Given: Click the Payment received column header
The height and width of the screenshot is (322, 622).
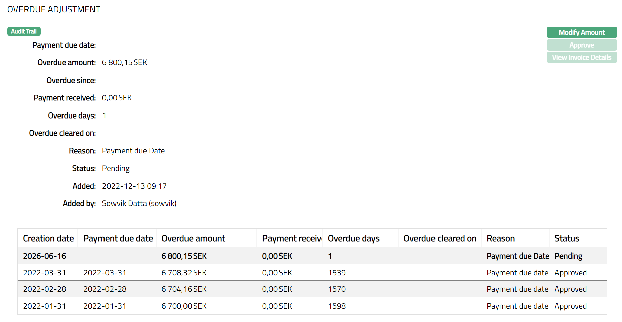Looking at the screenshot, I should click(x=291, y=238).
